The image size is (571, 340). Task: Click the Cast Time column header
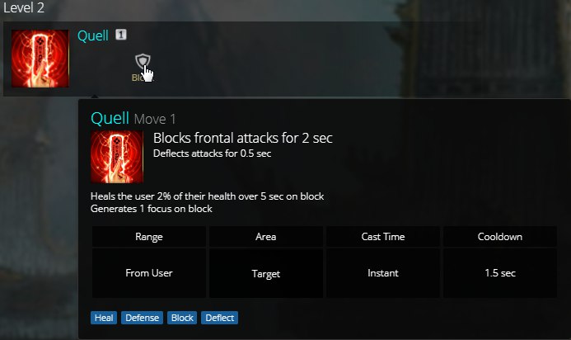[x=383, y=237]
